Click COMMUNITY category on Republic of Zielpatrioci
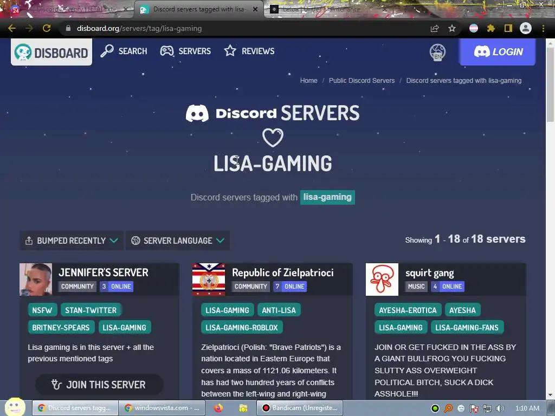Image resolution: width=555 pixels, height=416 pixels. point(250,287)
